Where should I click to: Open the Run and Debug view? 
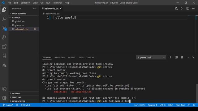pyautogui.click(x=4, y=37)
